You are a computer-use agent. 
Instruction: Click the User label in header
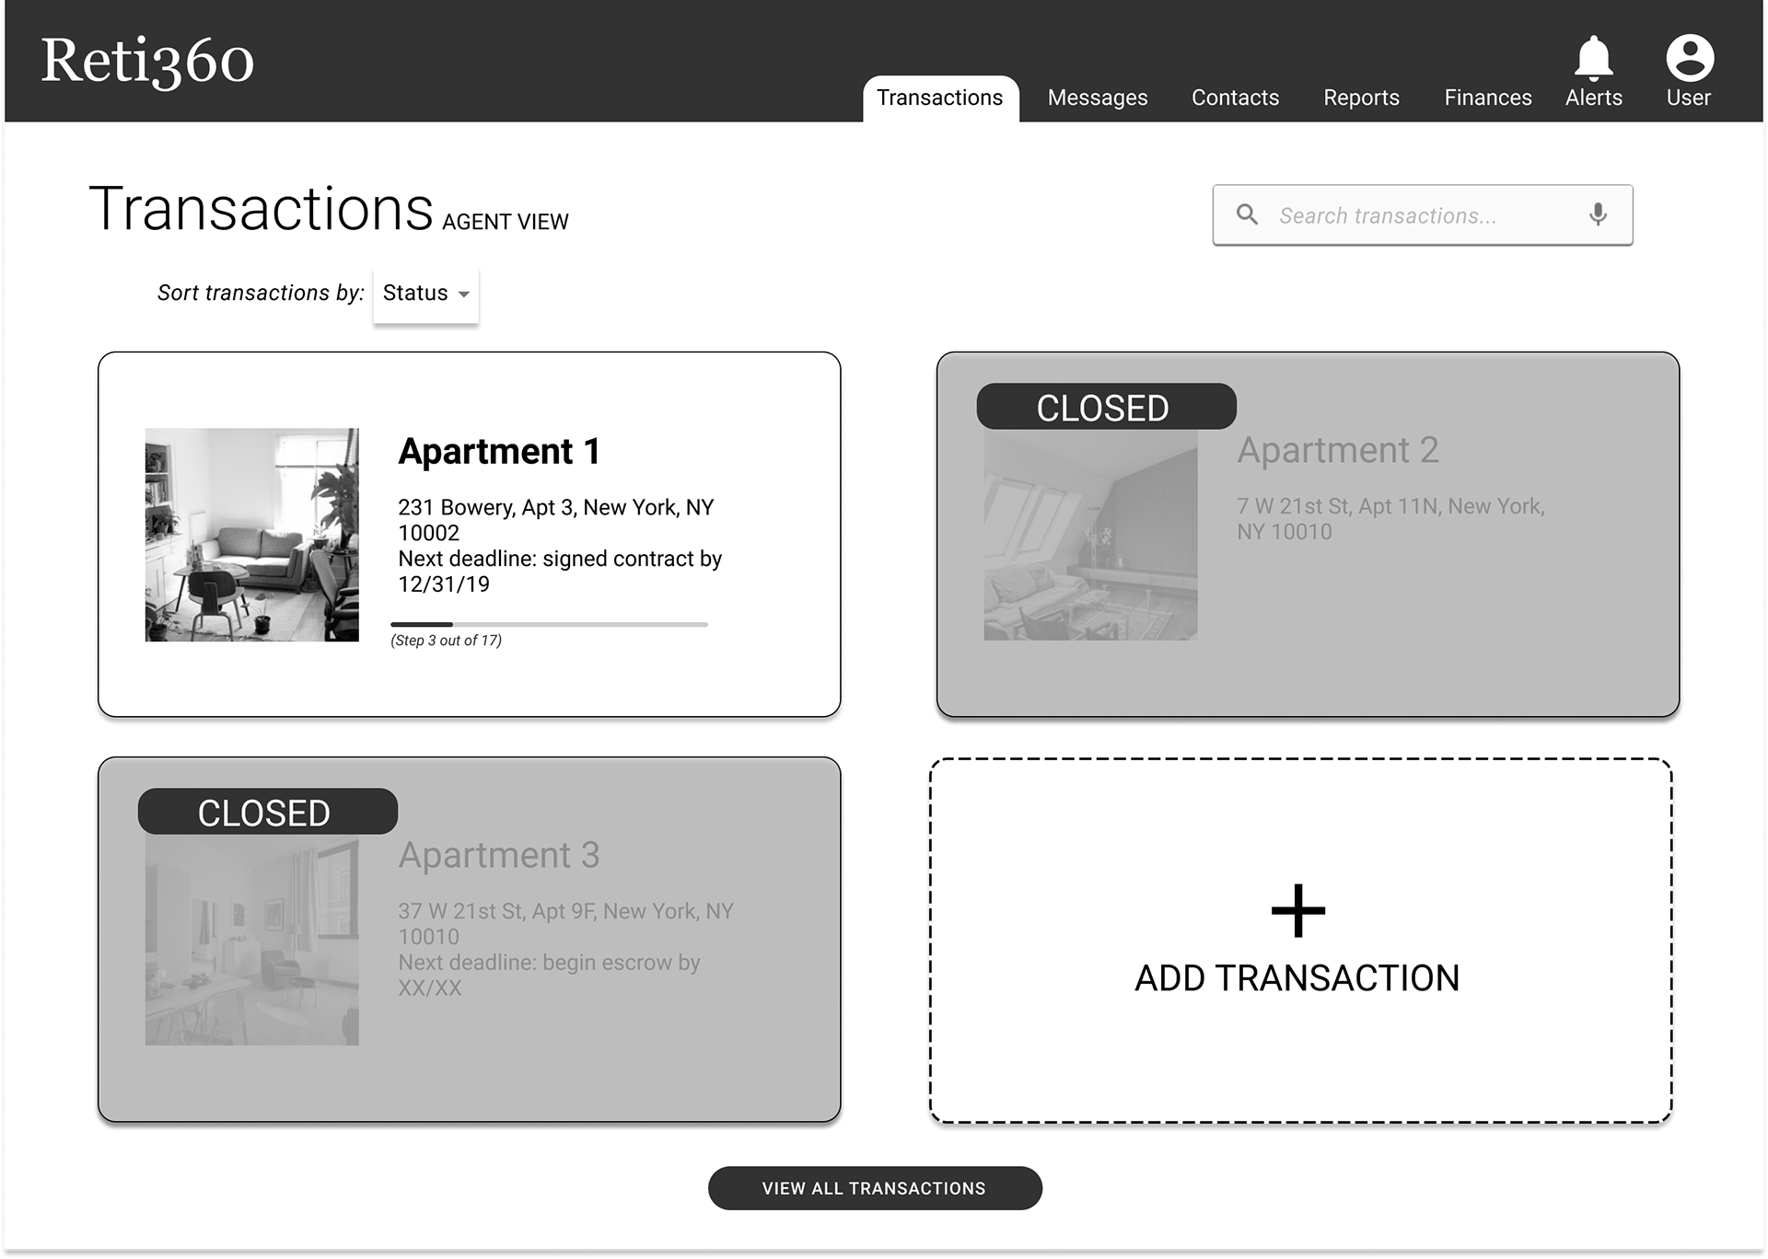(1689, 98)
